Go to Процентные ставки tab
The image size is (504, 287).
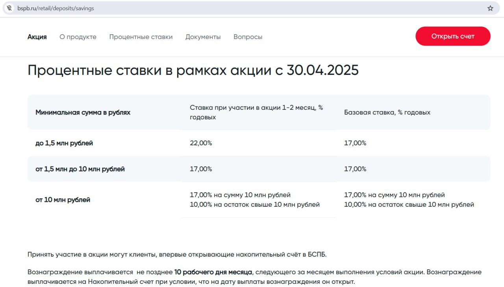tap(141, 37)
